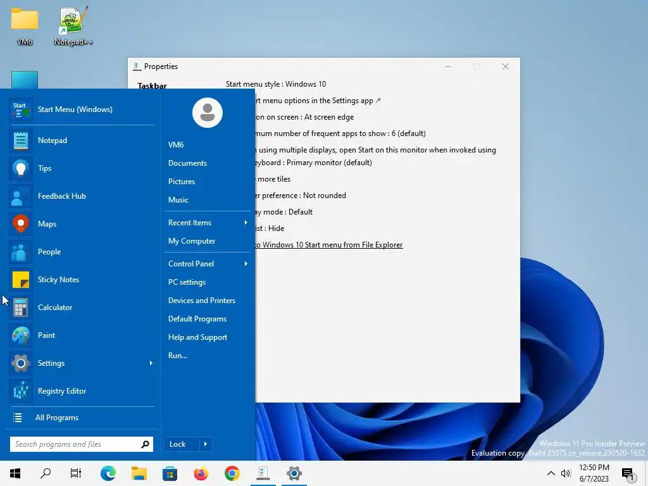648x486 pixels.
Task: Open the Calculator icon
Action: coord(21,308)
